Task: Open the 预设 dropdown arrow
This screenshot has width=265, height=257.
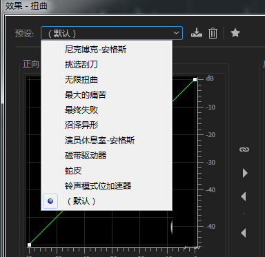Action: (176, 33)
